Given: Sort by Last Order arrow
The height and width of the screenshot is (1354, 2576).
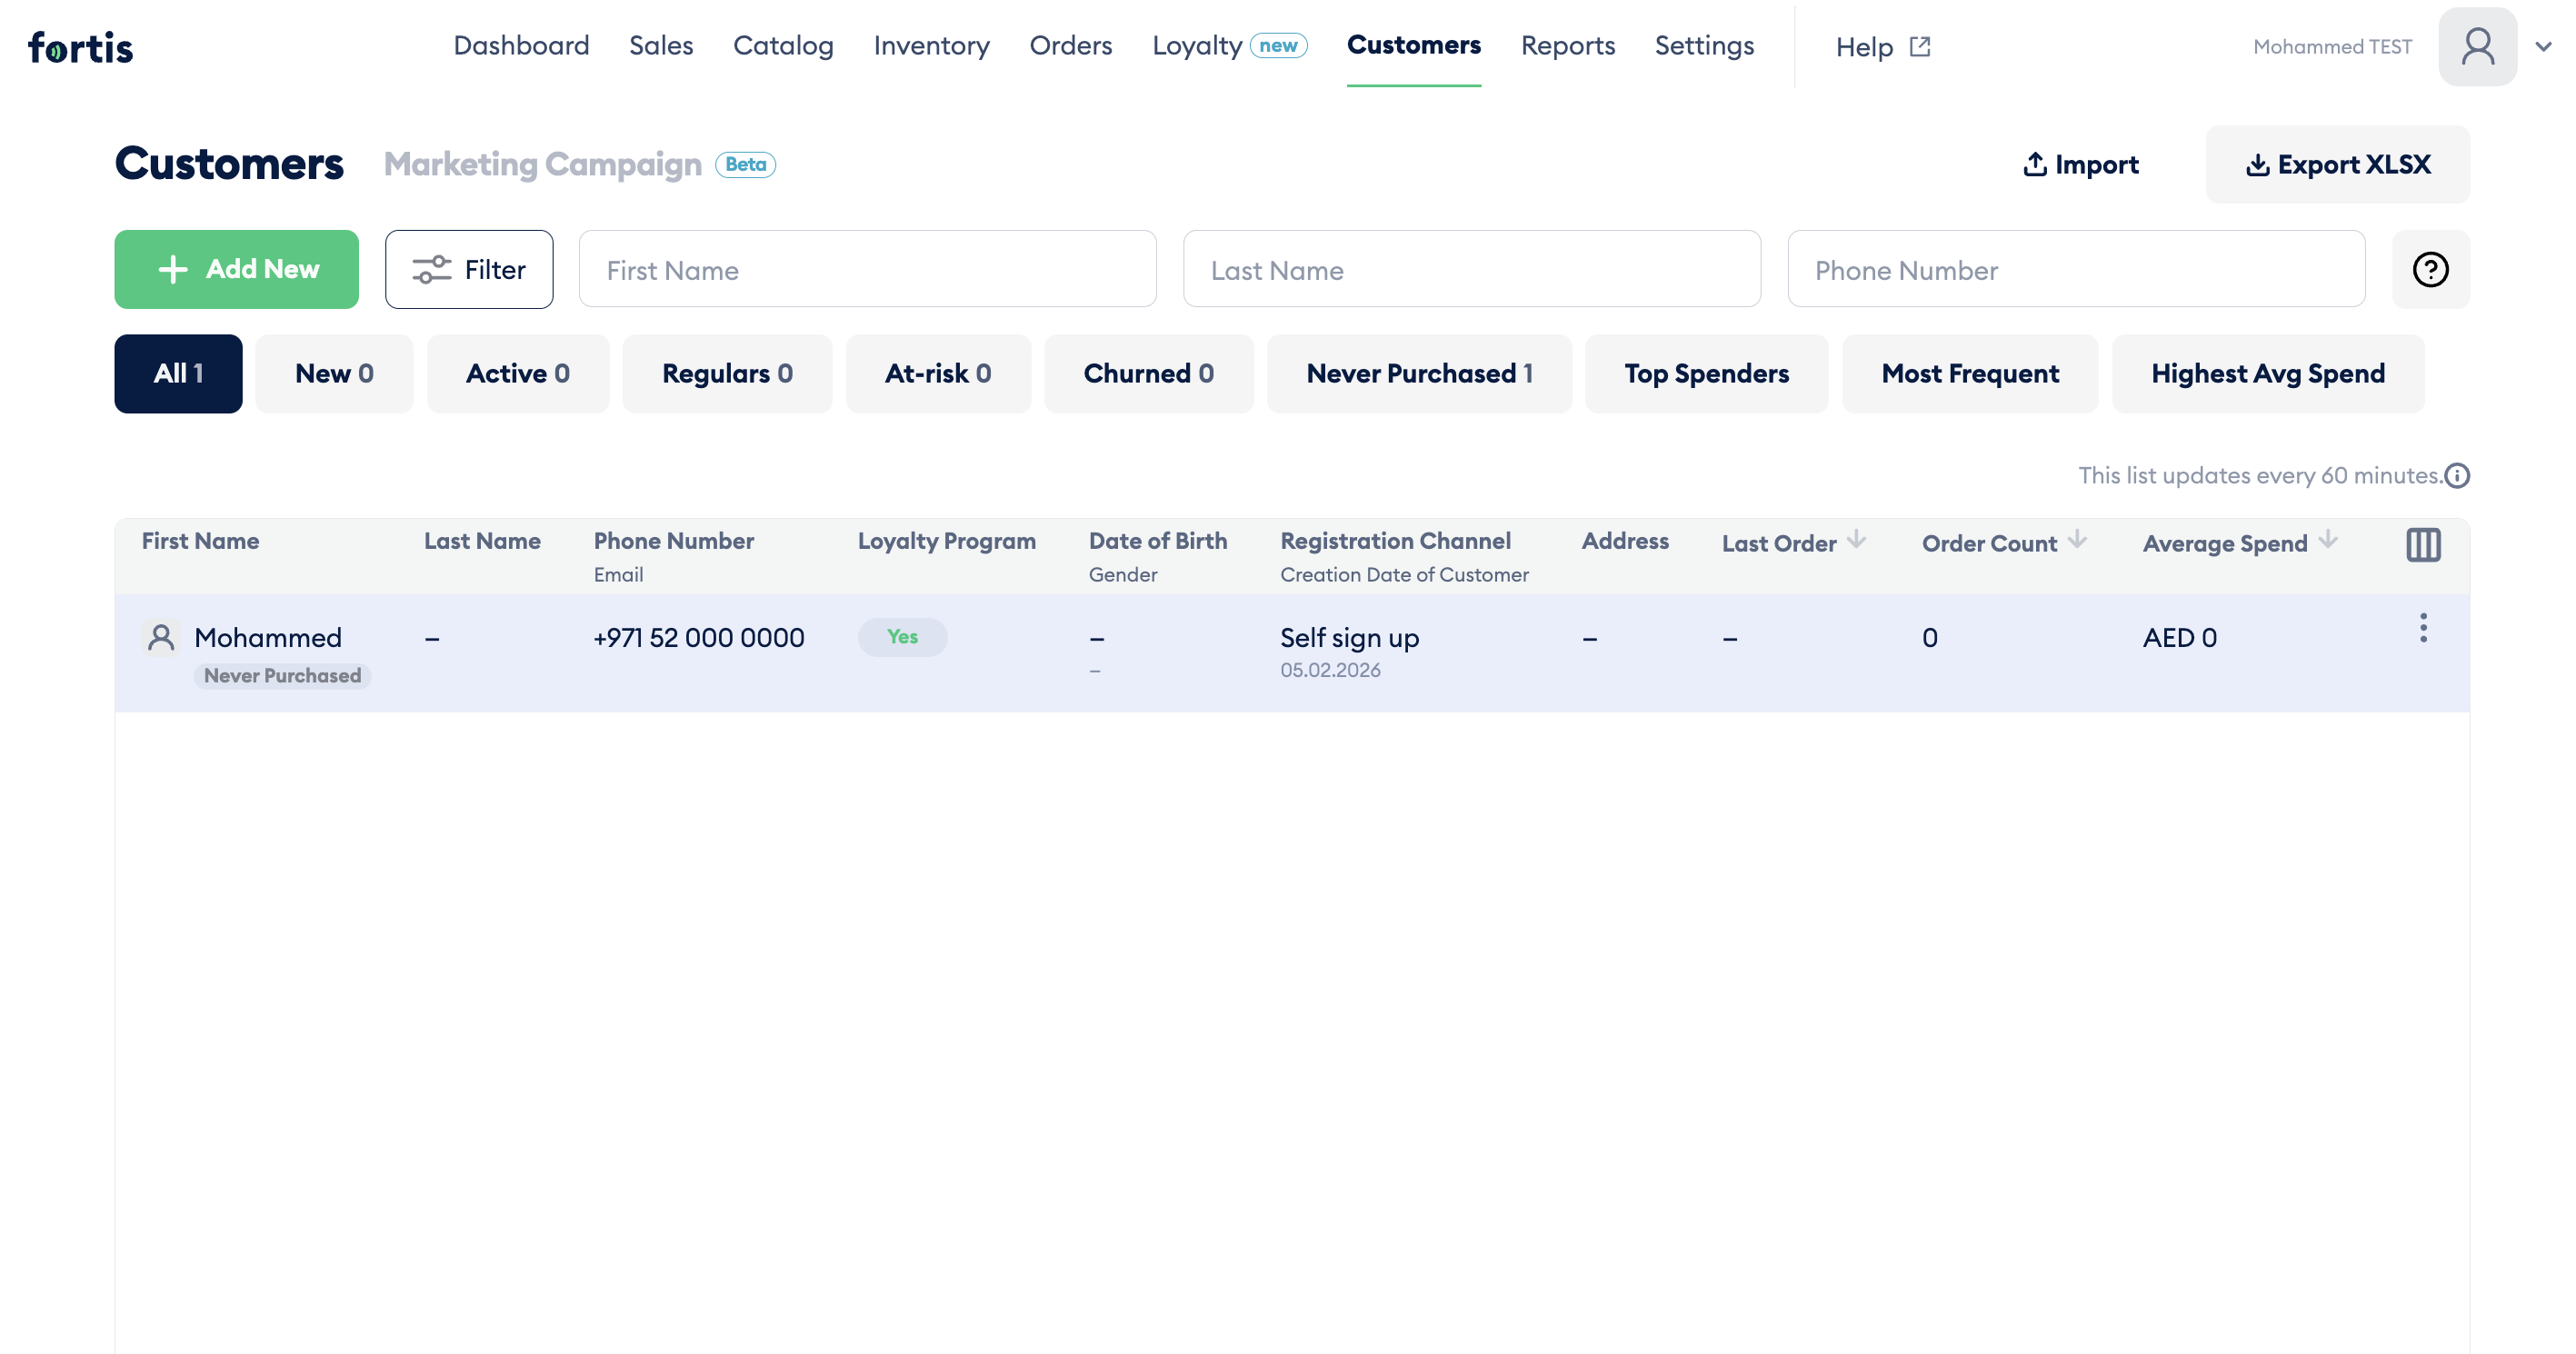Looking at the screenshot, I should (1857, 540).
